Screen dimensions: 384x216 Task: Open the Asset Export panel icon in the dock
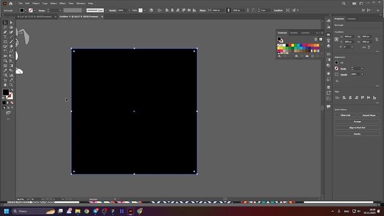[x=328, y=93]
